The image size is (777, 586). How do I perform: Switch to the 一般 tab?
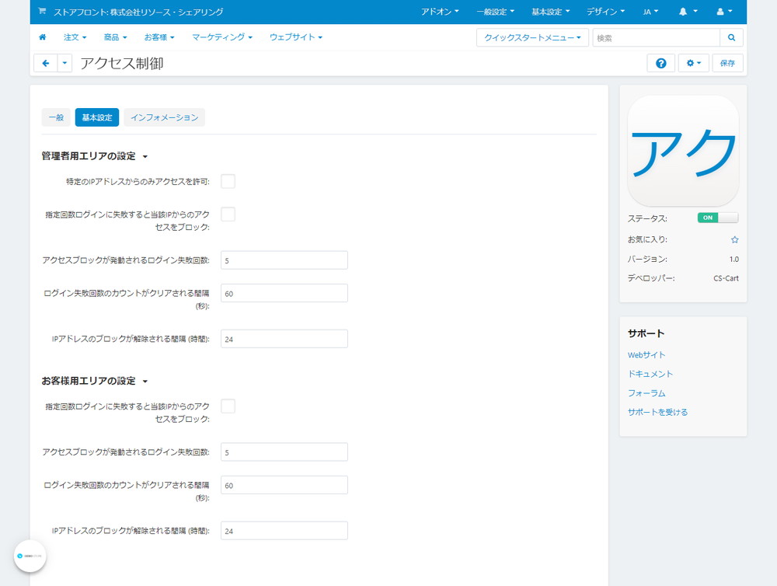tap(56, 117)
